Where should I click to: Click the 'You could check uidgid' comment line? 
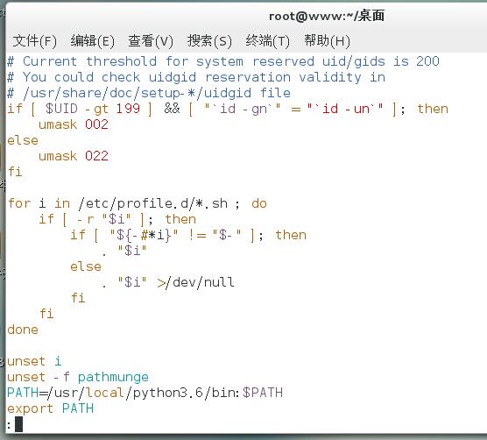tap(196, 77)
